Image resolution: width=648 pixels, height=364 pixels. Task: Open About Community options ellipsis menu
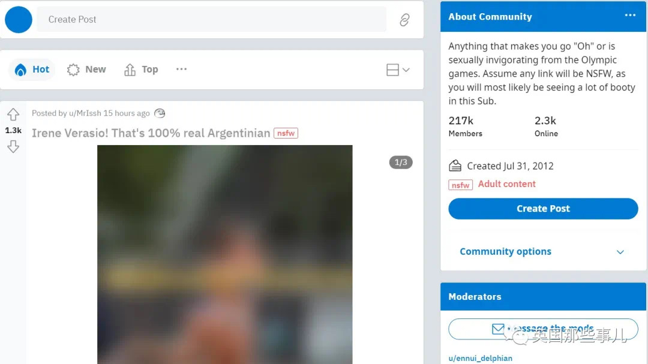tap(630, 15)
